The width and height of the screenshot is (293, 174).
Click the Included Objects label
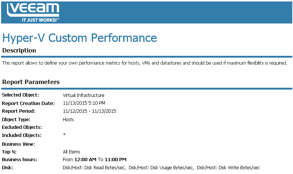(x=22, y=135)
